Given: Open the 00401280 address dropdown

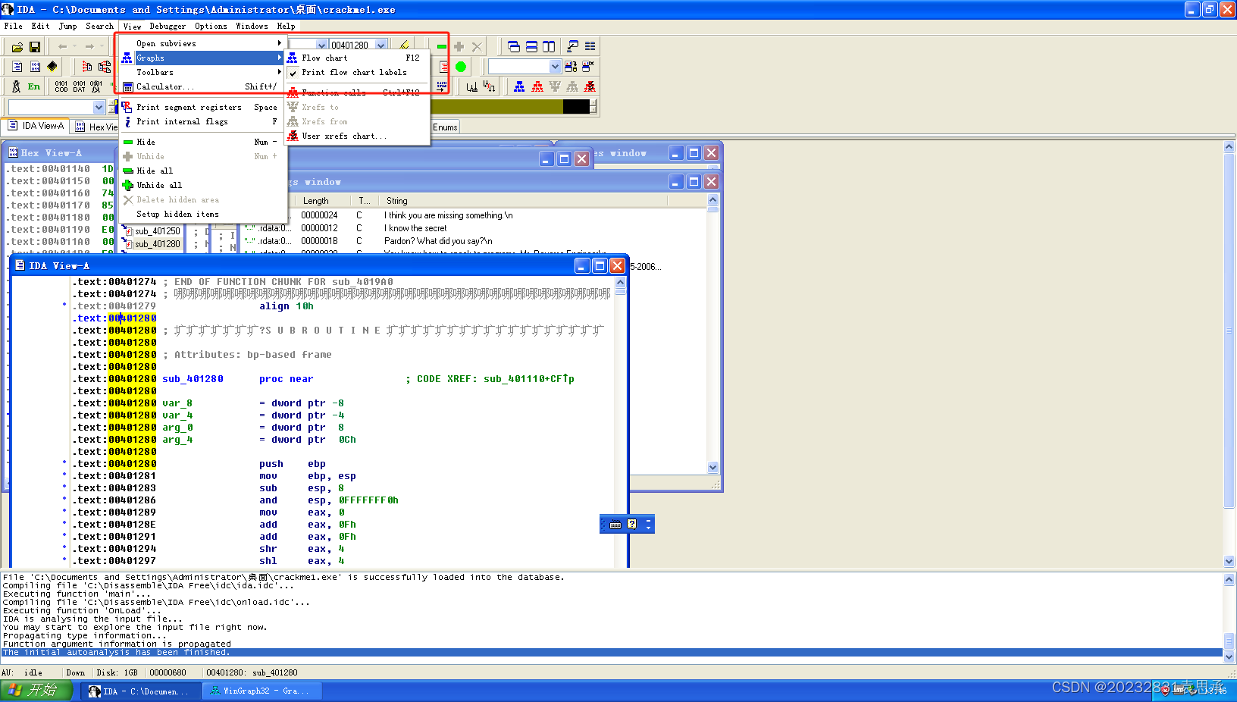Looking at the screenshot, I should click(381, 45).
